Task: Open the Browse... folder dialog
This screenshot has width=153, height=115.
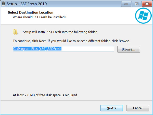Action: (129, 49)
